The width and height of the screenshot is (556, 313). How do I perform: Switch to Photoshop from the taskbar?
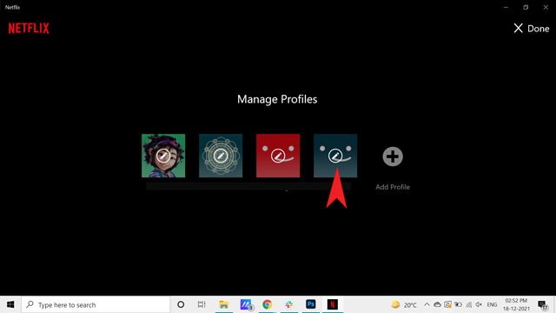pos(311,304)
